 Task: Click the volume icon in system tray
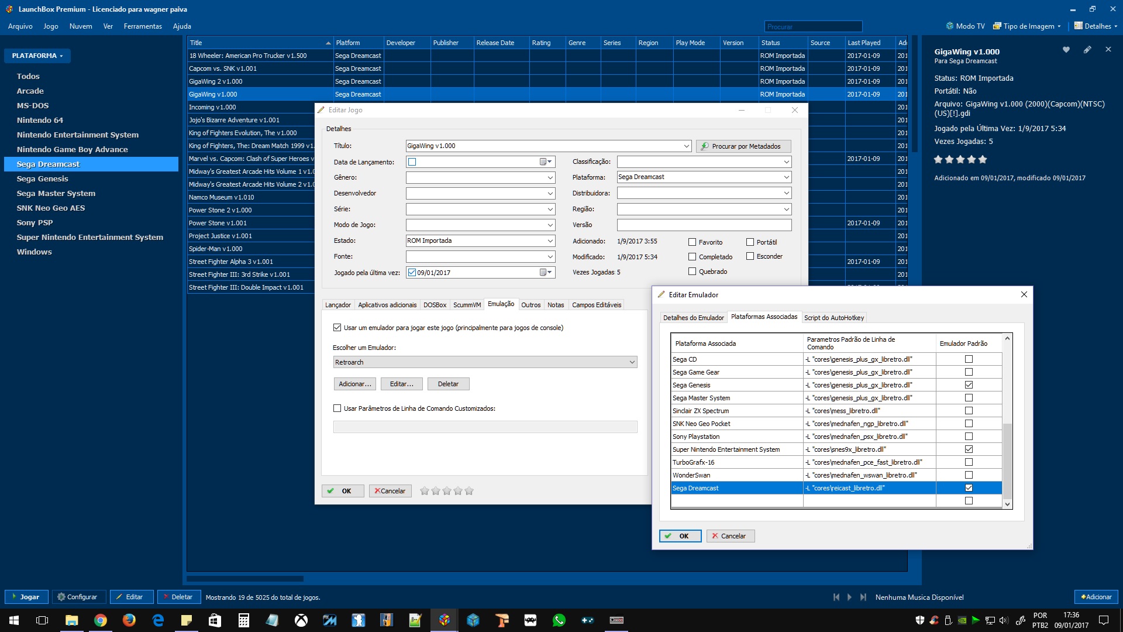coord(1004,620)
